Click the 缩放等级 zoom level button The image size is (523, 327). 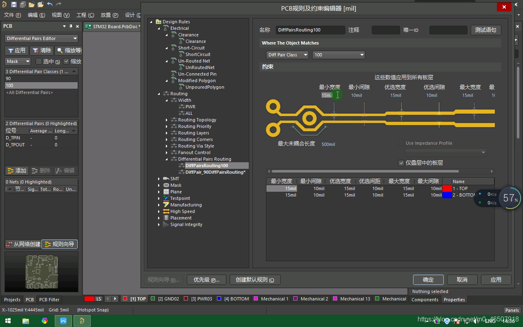coord(69,50)
